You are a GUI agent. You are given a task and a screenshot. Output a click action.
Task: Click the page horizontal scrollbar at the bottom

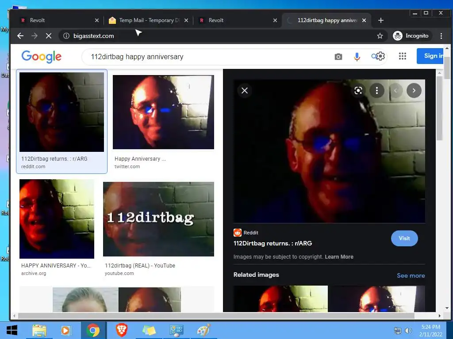pyautogui.click(x=215, y=316)
